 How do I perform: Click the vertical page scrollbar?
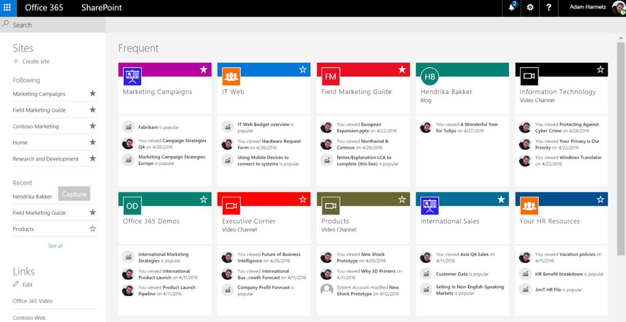pyautogui.click(x=621, y=149)
